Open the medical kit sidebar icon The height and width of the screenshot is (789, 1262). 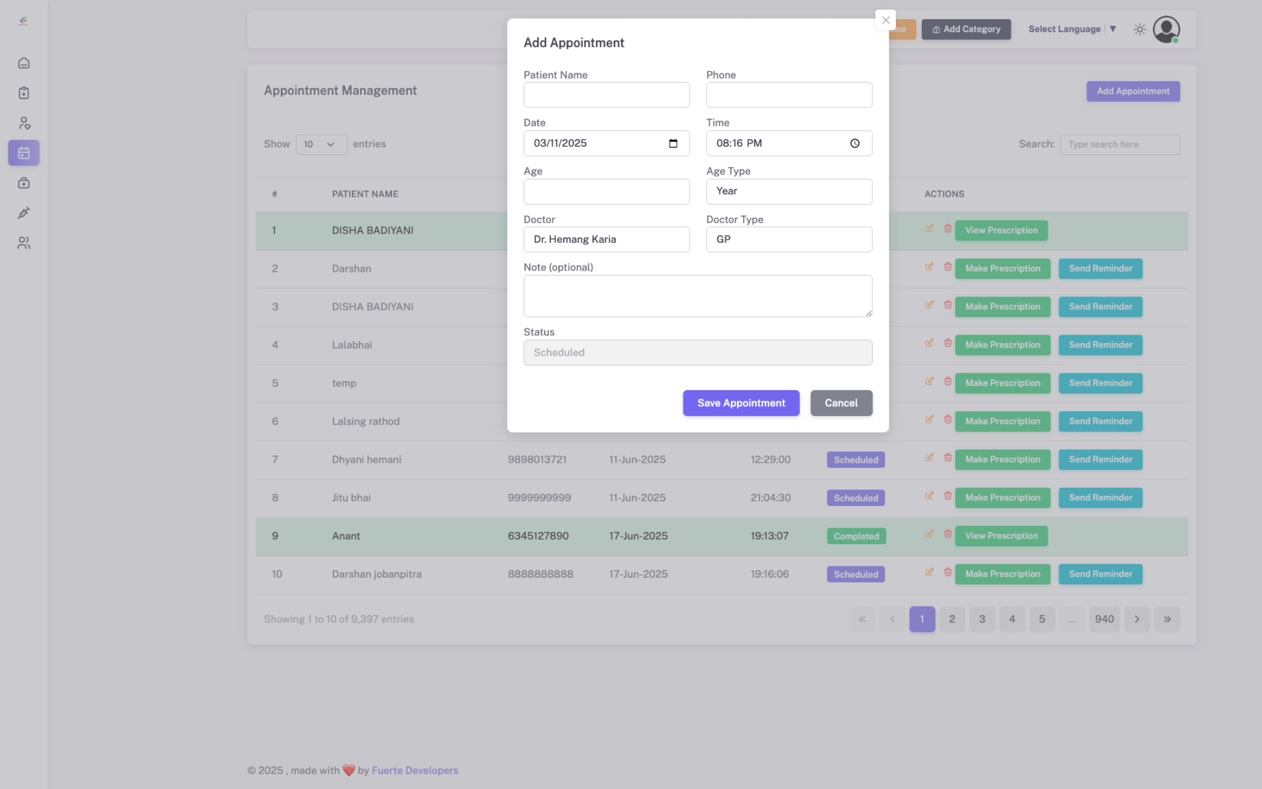tap(24, 183)
